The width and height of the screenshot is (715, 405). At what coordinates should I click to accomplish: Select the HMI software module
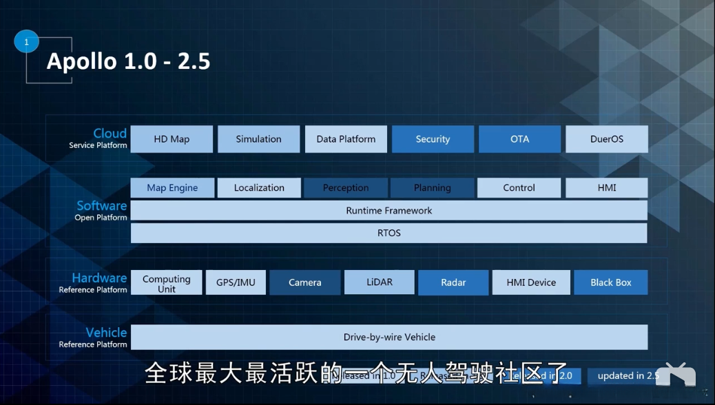coord(606,188)
